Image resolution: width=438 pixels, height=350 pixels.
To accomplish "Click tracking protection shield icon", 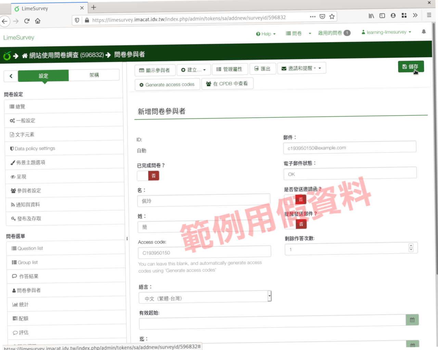I will pyautogui.click(x=77, y=20).
